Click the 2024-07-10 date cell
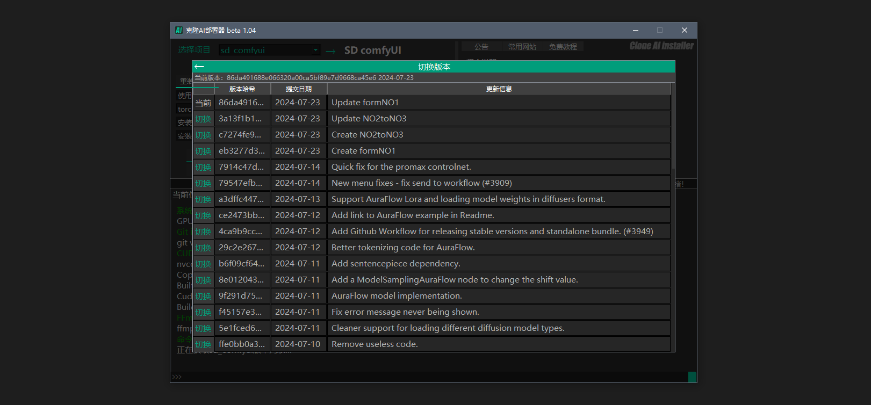 click(298, 344)
